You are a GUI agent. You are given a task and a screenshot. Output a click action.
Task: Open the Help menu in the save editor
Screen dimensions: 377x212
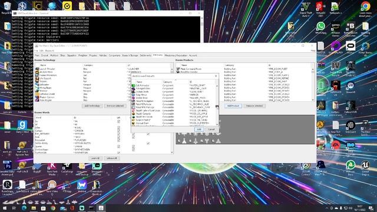[313, 51]
